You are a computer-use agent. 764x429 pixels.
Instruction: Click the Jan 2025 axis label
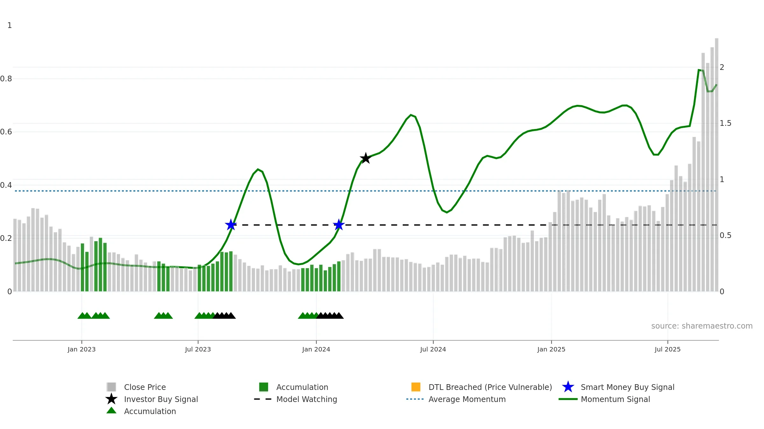point(551,349)
